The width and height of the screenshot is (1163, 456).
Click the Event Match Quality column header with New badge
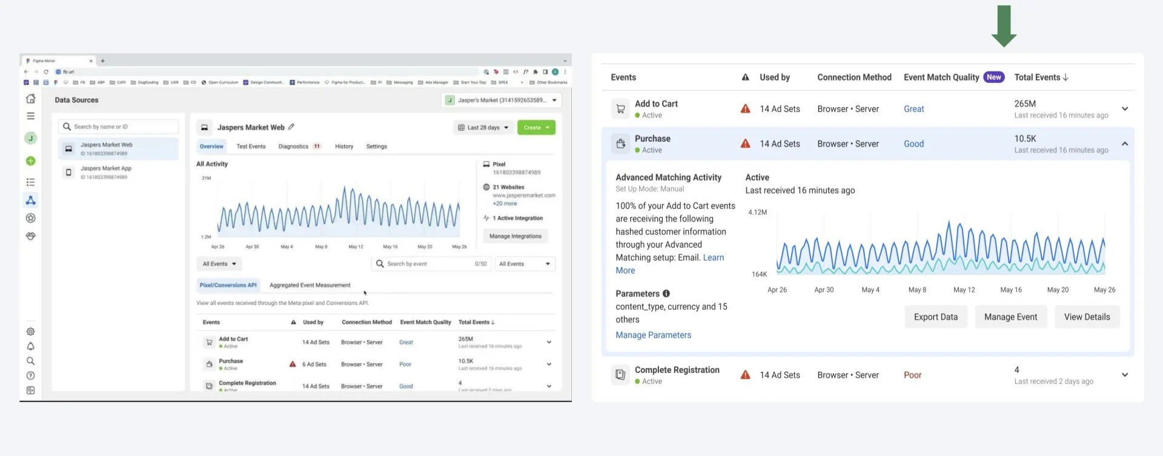click(954, 77)
